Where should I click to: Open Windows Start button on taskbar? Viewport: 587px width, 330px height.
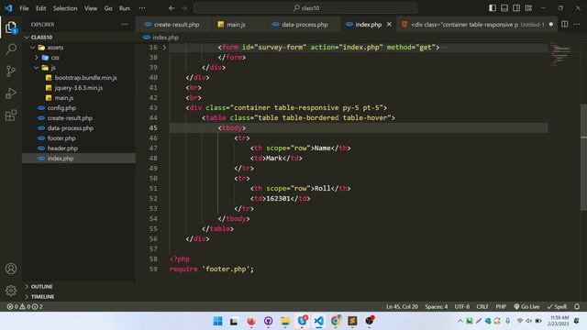pos(217,321)
